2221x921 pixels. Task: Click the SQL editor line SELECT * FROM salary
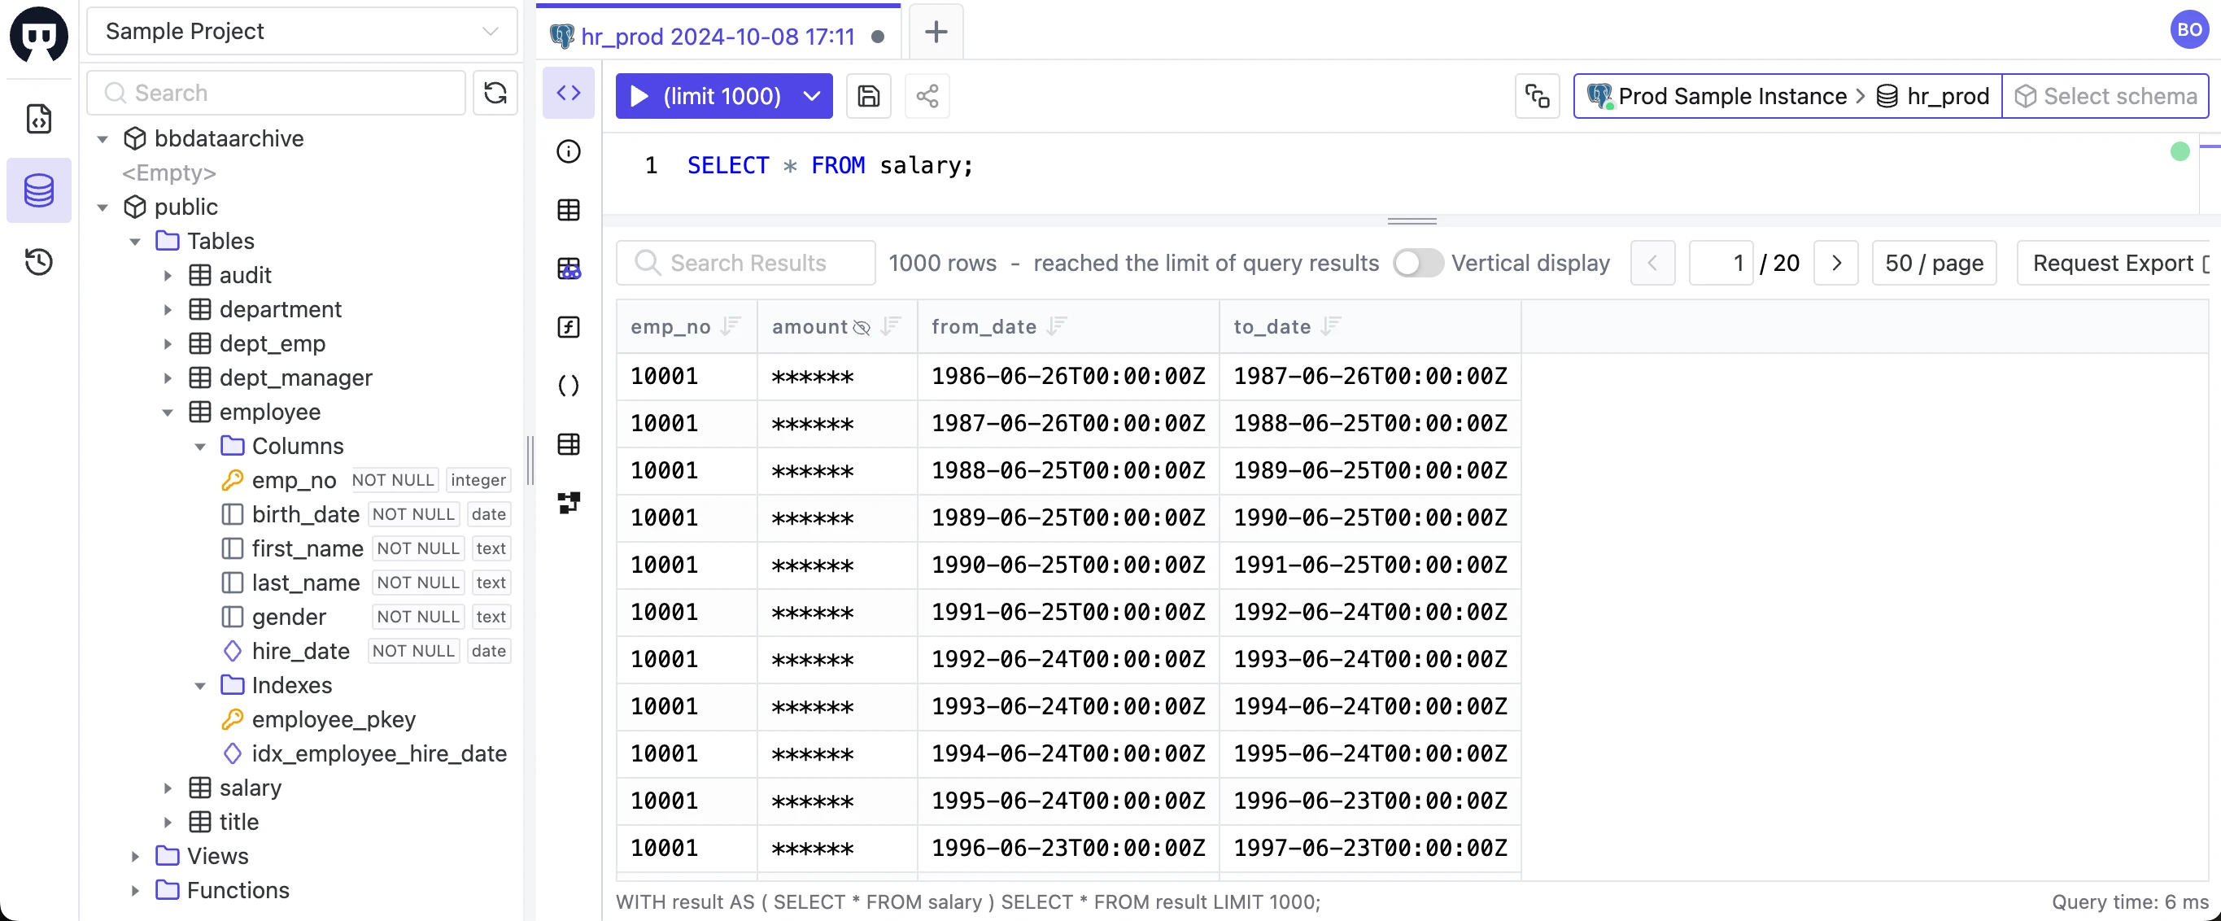click(x=830, y=166)
